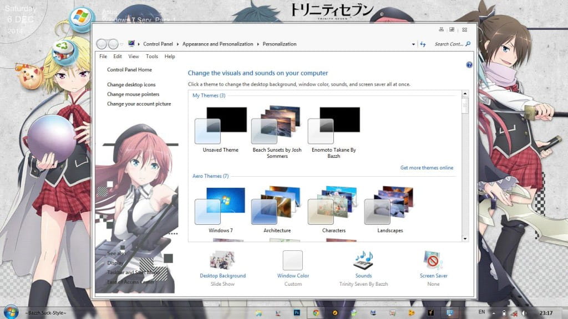Open Screen Saver settings
Image resolution: width=568 pixels, height=319 pixels.
[x=433, y=275]
